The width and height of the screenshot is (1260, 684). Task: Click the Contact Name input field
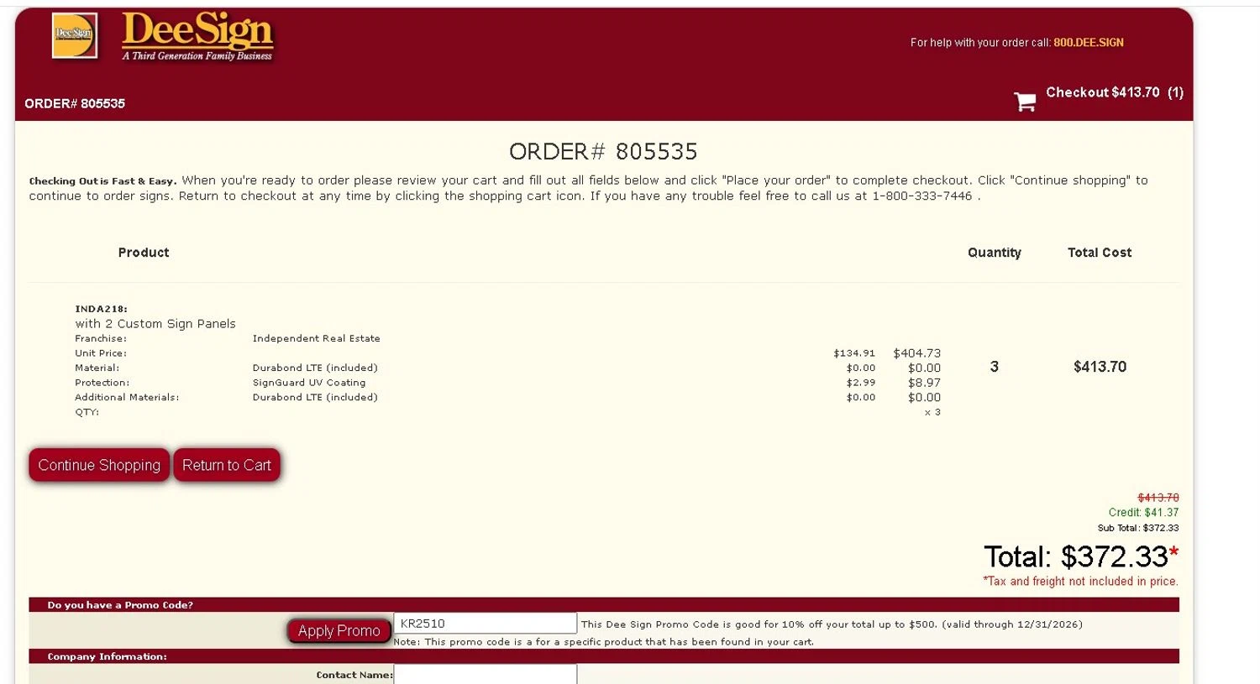(486, 674)
